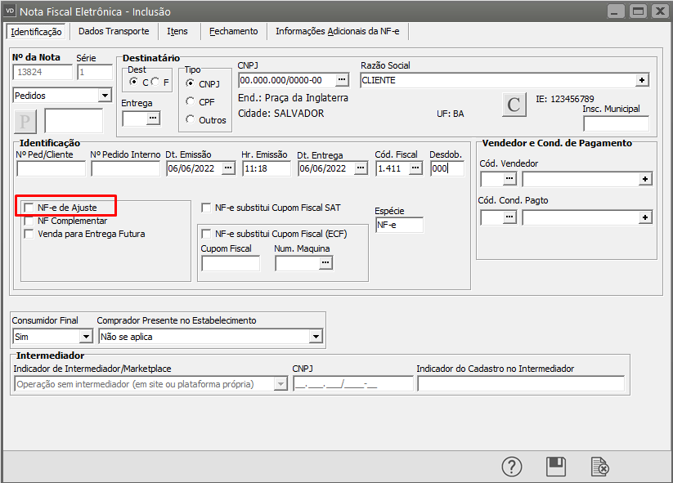Expand the Pedidos dropdown
The width and height of the screenshot is (673, 483).
click(104, 96)
